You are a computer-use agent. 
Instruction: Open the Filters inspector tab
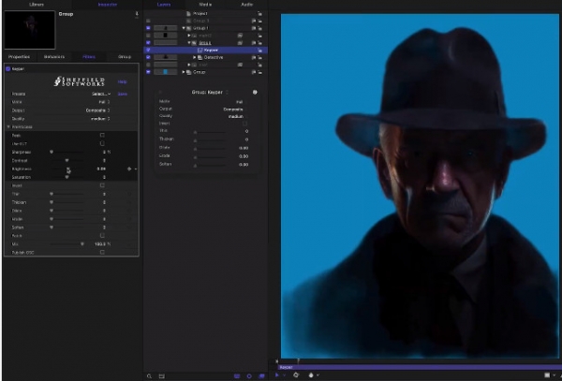pyautogui.click(x=89, y=57)
